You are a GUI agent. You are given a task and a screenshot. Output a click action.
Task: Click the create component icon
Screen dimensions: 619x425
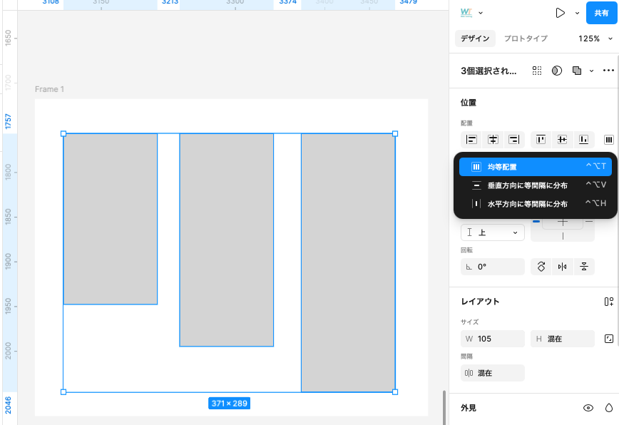click(x=537, y=71)
